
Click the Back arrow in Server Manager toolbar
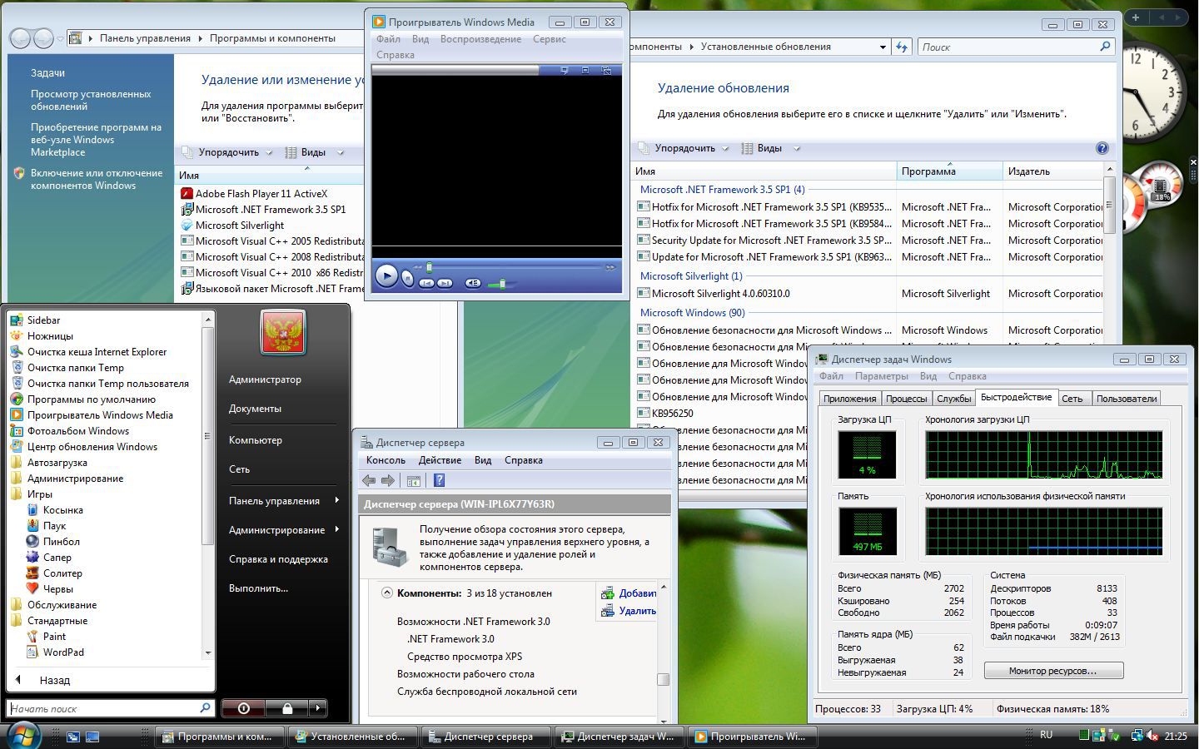[x=369, y=480]
